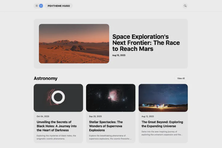
Task: Read the Stellar Spectacles supernova article title
Action: [x=106, y=126]
